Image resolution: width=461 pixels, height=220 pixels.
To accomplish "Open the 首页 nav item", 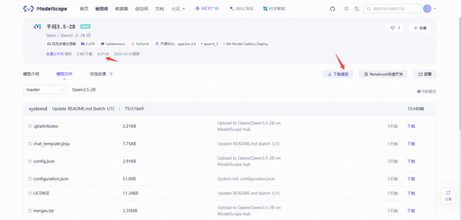I will click(84, 9).
